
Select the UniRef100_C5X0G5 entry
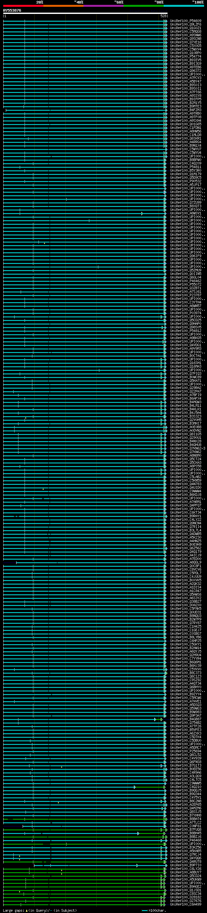(x=186, y=46)
